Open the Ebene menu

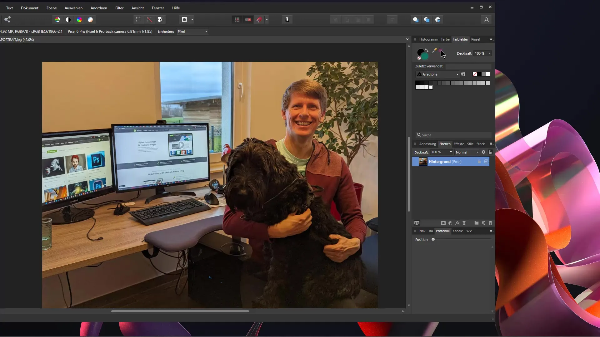coord(52,8)
